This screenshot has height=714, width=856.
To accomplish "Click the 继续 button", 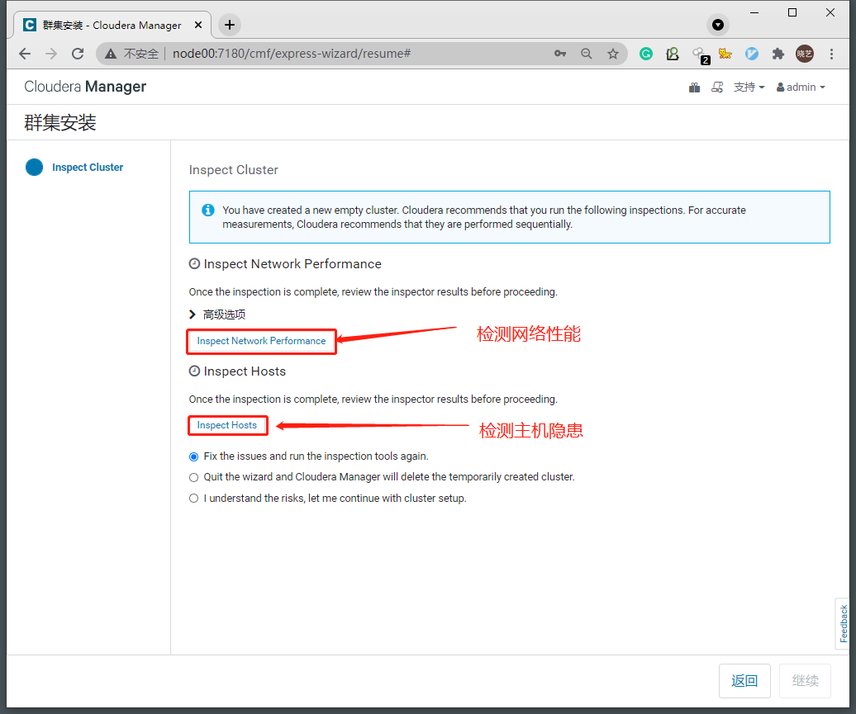I will (x=806, y=681).
